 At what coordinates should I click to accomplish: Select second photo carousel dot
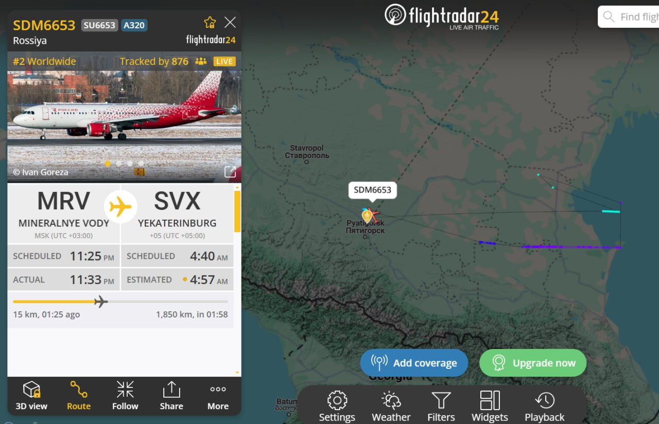[119, 164]
